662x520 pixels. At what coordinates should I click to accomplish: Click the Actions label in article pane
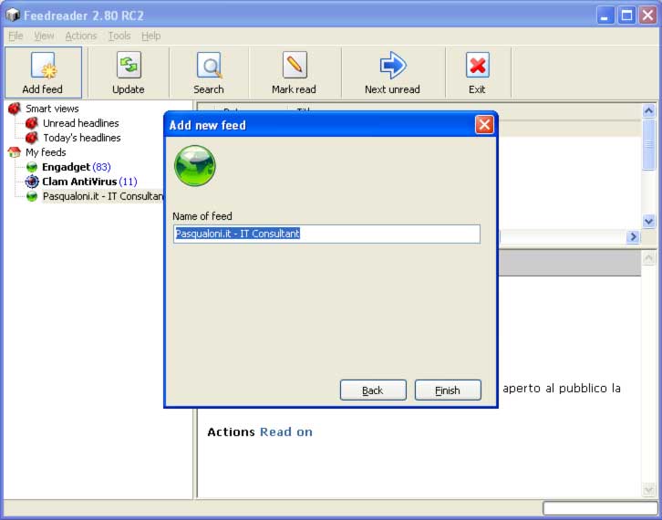[x=231, y=432]
